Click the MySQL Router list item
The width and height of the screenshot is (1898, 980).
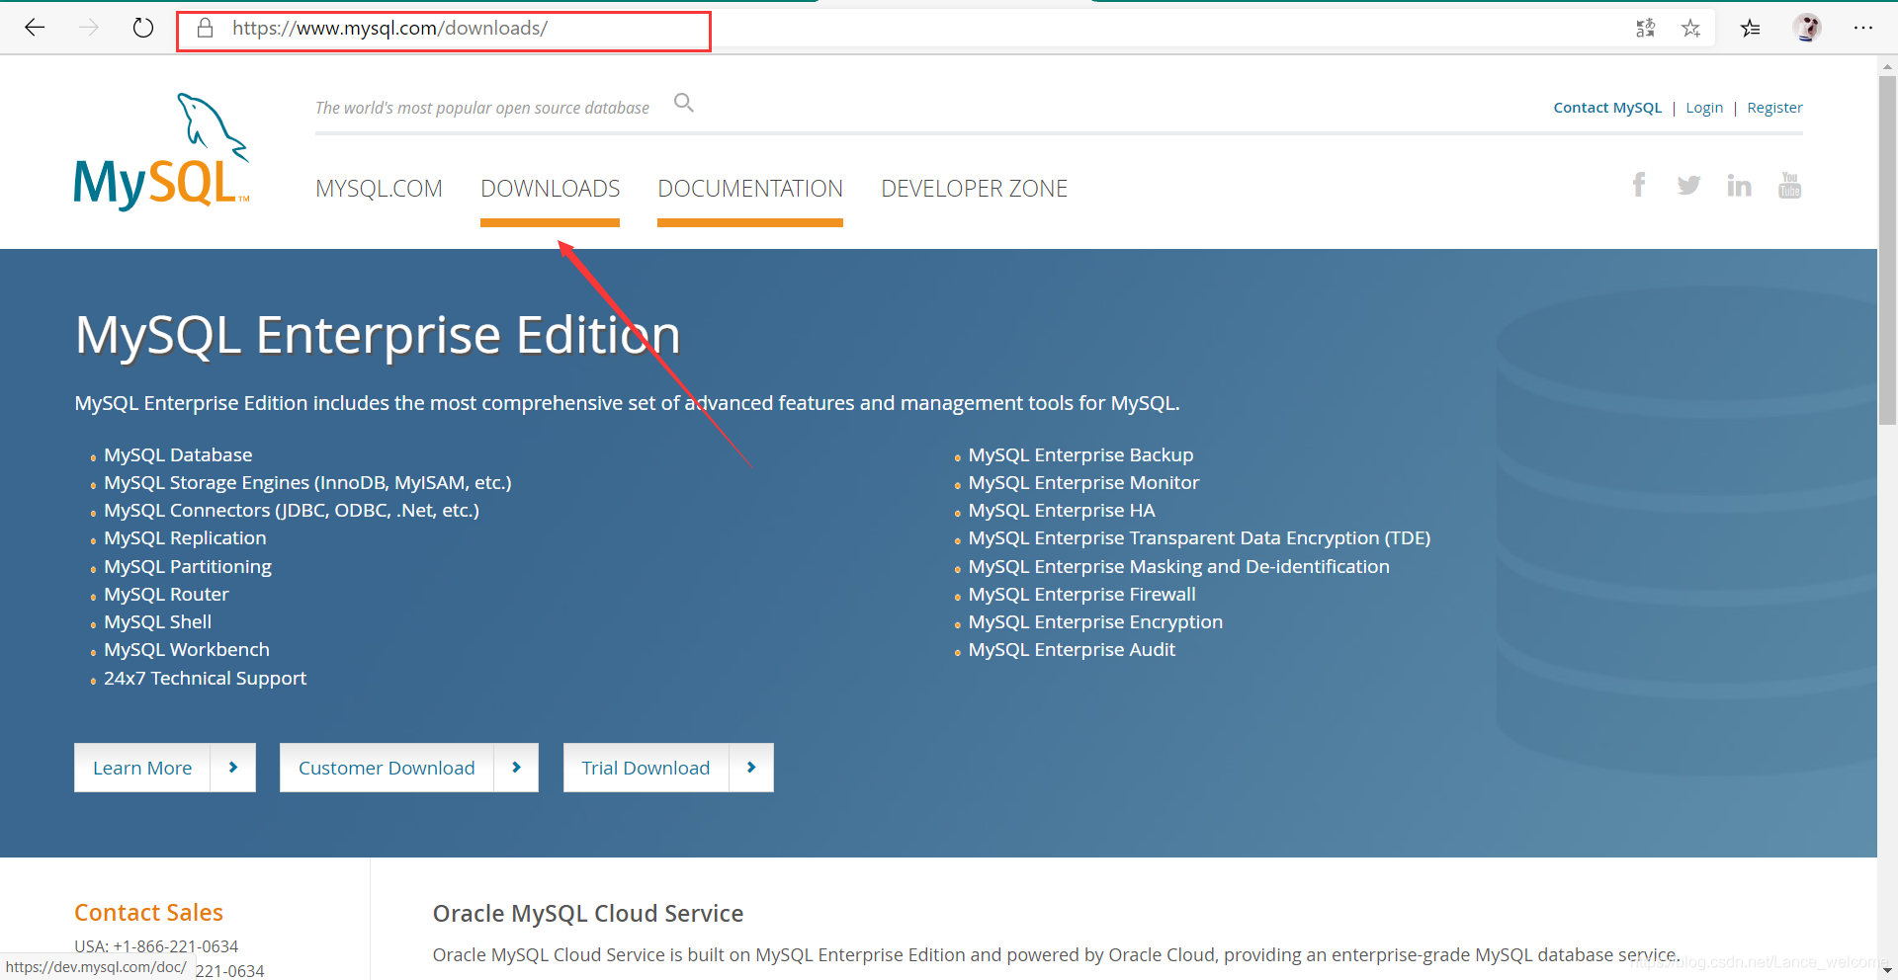click(166, 595)
